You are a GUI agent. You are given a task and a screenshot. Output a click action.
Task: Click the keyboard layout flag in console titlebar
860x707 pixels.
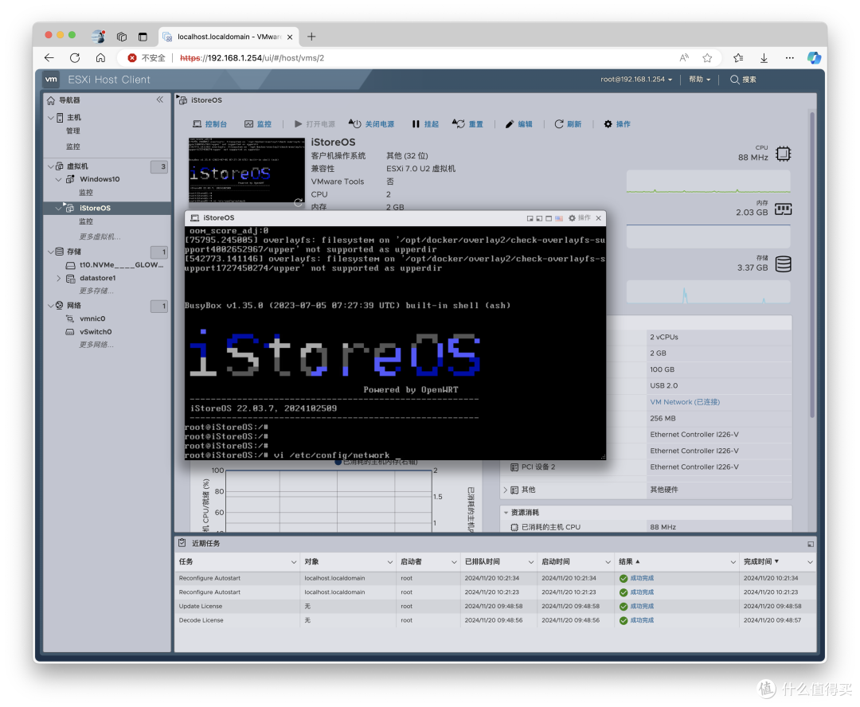pos(558,218)
